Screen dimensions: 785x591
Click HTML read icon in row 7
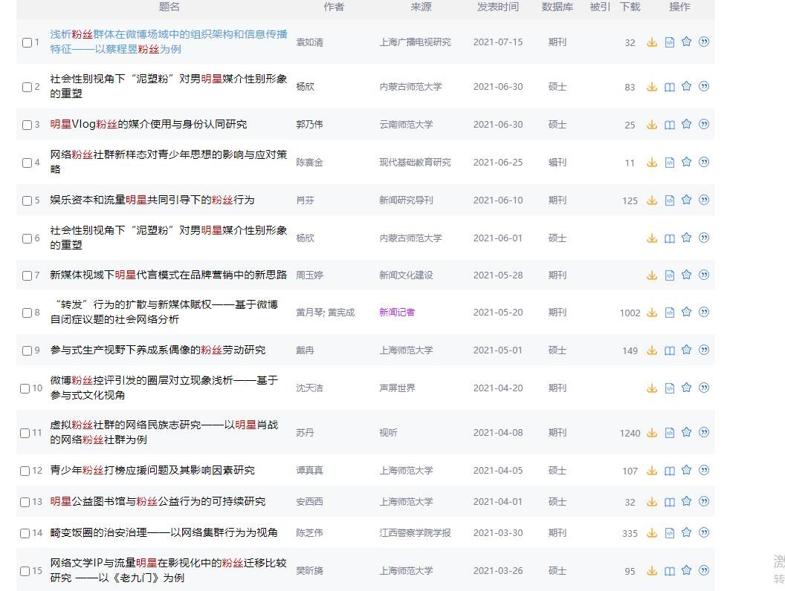point(669,275)
